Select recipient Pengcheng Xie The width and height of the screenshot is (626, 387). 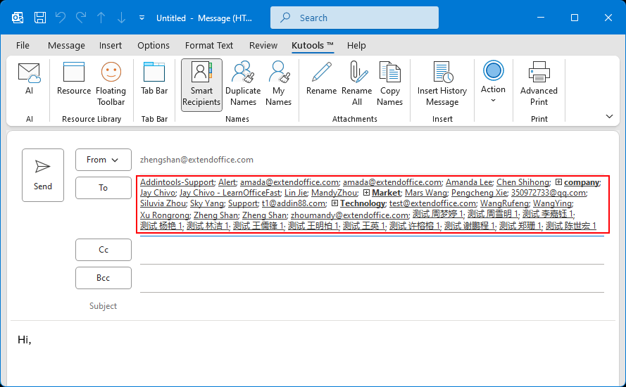point(479,193)
